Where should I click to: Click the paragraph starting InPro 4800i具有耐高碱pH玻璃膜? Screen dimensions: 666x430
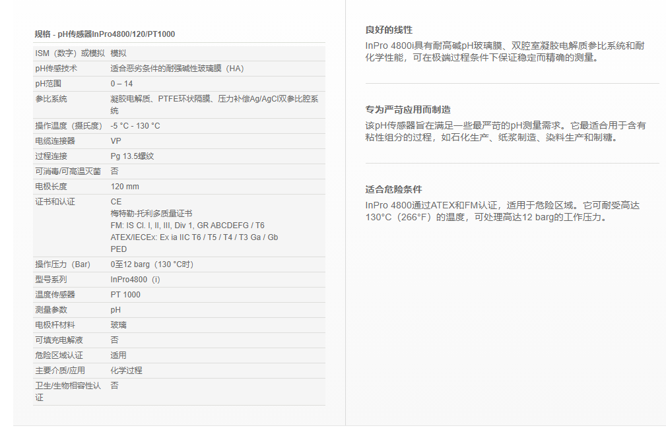click(x=505, y=51)
